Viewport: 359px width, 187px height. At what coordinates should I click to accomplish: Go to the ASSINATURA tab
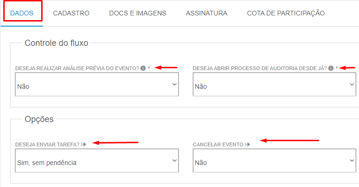pyautogui.click(x=206, y=13)
